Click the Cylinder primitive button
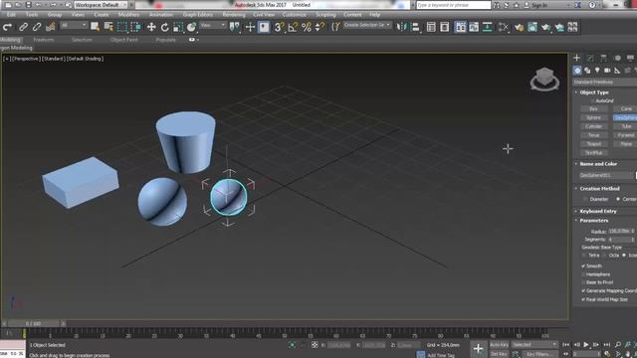This screenshot has height=358, width=637. [594, 126]
